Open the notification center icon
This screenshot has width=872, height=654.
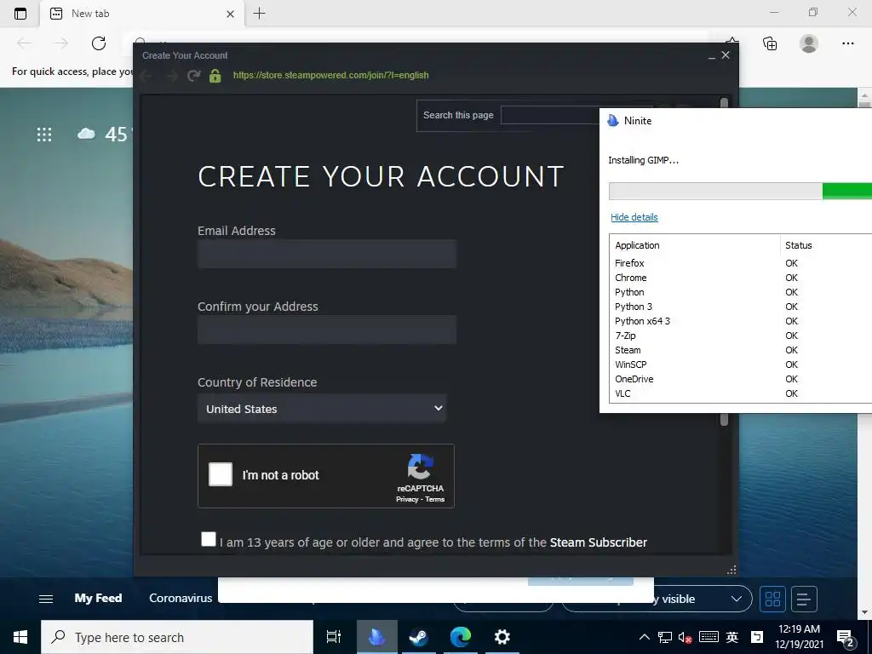[846, 637]
